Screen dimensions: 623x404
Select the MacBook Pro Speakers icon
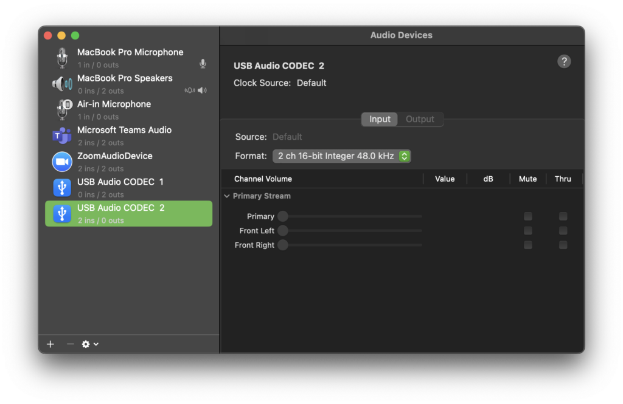coord(62,84)
